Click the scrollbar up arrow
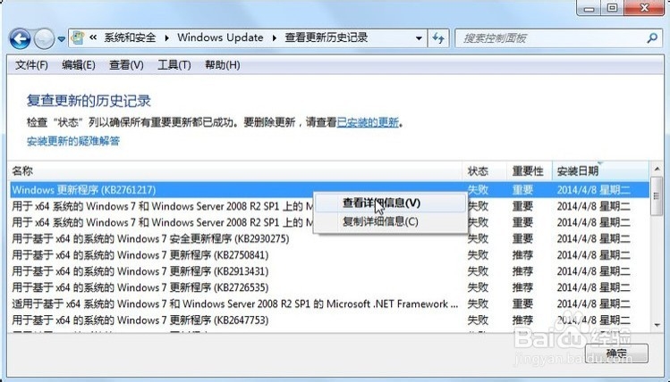This screenshot has width=670, height=382. (657, 169)
